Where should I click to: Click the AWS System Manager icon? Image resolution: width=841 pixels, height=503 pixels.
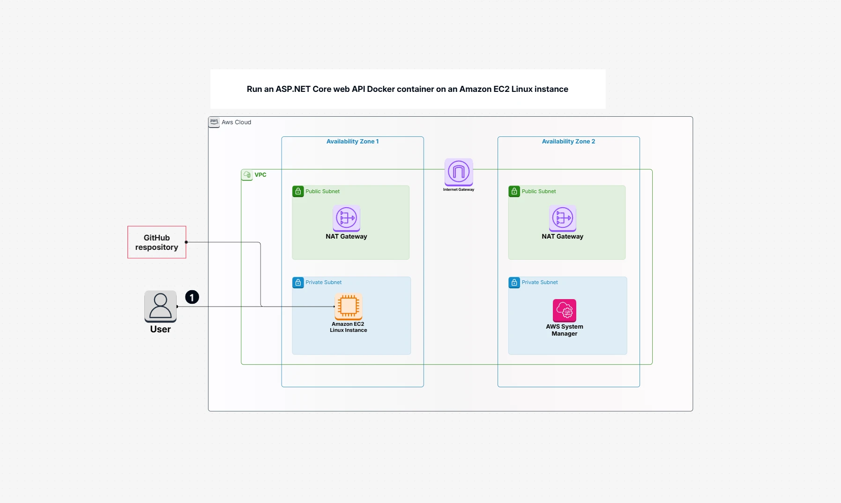[565, 310]
